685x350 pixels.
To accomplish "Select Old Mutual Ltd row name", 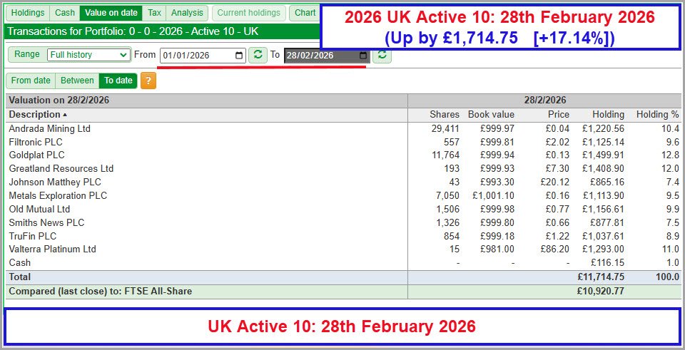I will pyautogui.click(x=39, y=209).
